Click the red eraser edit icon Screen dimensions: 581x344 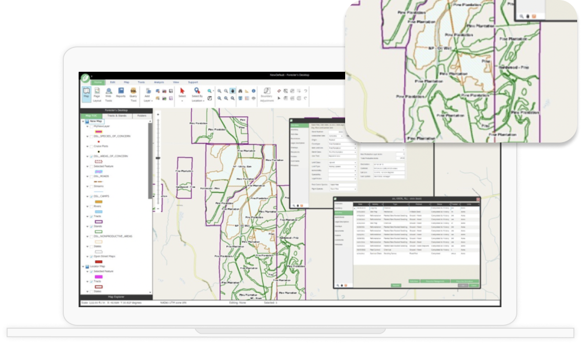click(279, 90)
